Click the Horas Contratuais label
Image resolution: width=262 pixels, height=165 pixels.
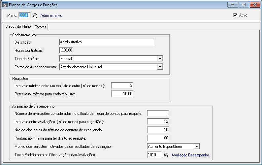click(29, 50)
